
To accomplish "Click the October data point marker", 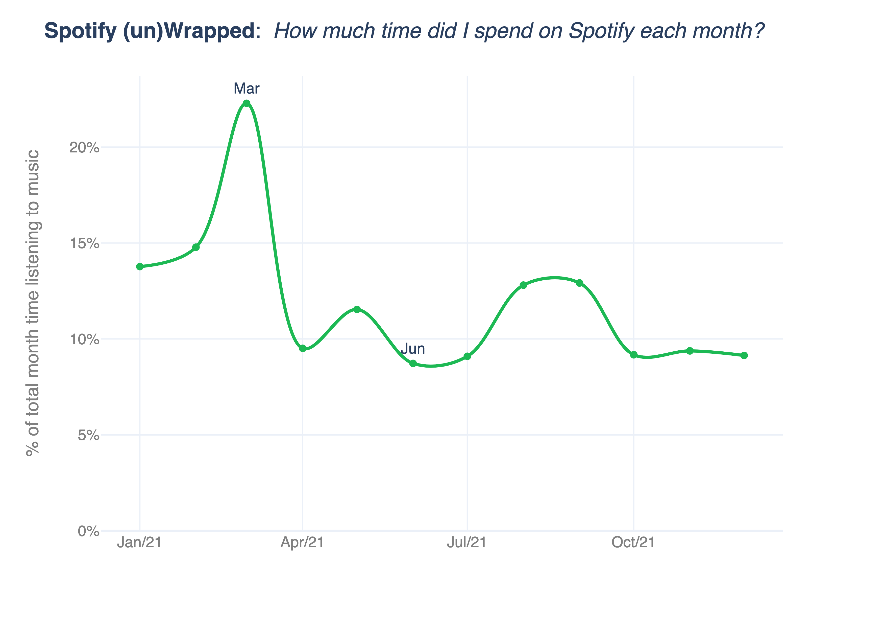I will pos(634,354).
